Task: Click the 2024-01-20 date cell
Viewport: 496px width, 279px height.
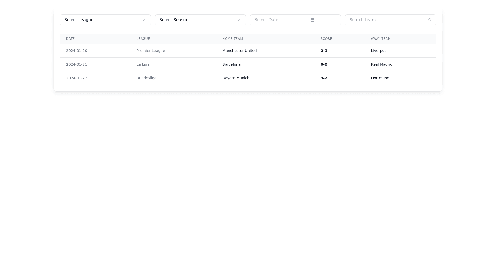Action: [x=76, y=51]
